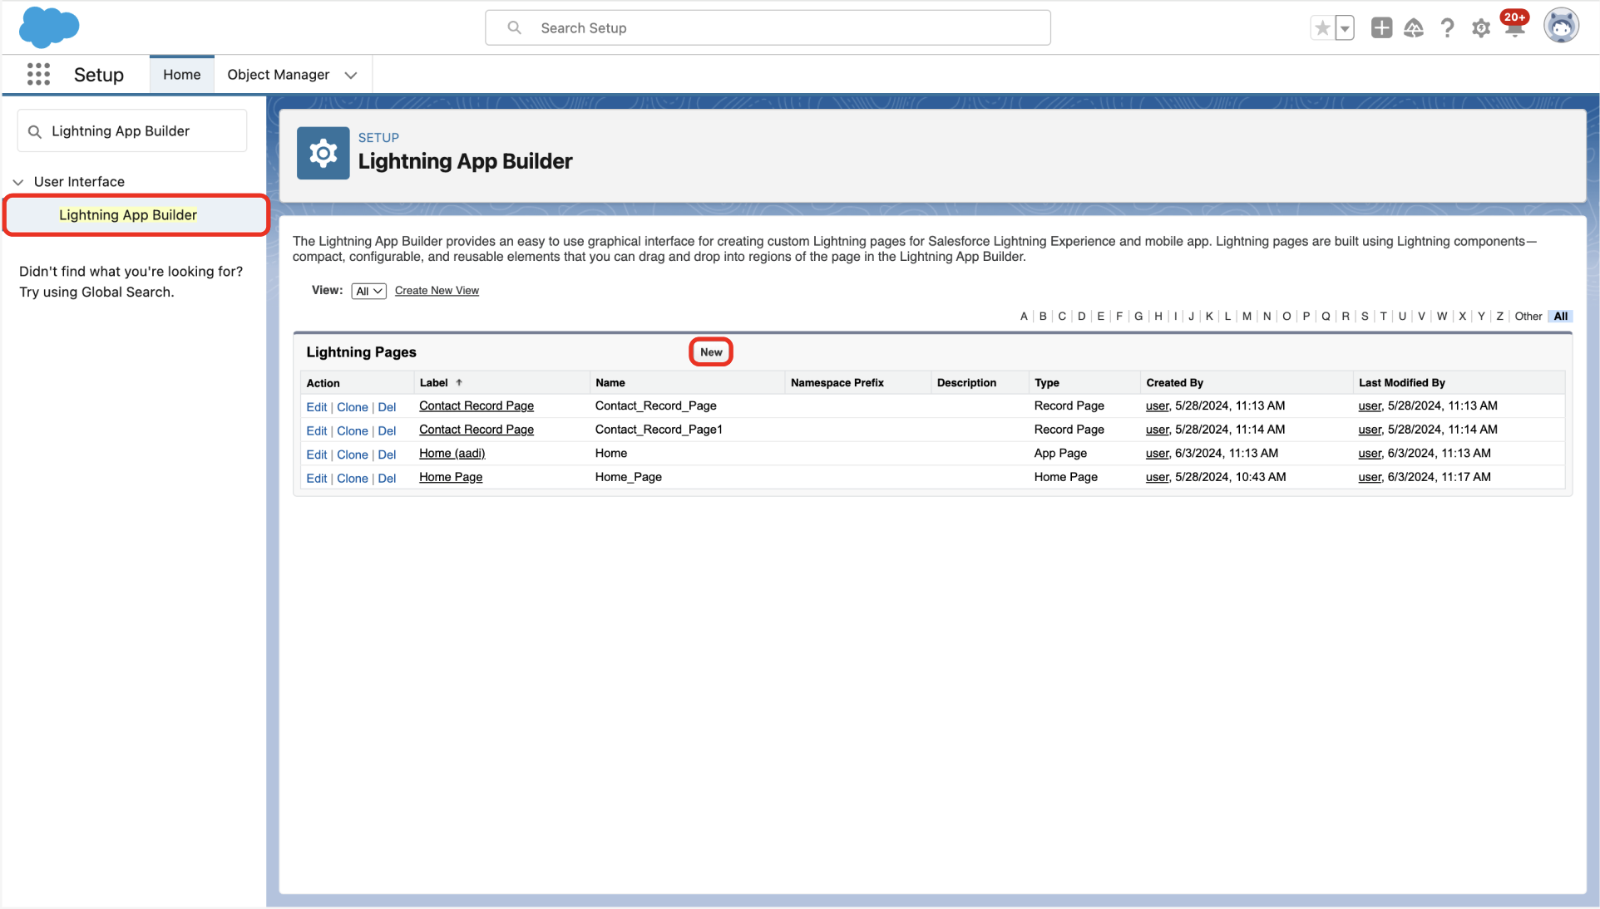
Task: Edit the Home (aadi) page
Action: click(316, 455)
